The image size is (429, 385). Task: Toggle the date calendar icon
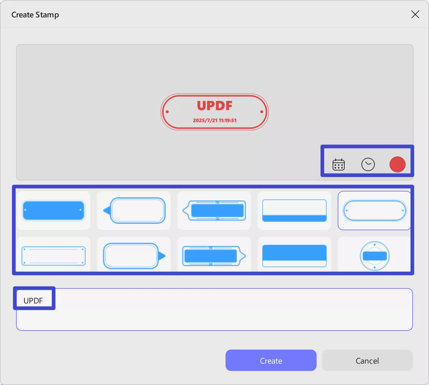(338, 164)
